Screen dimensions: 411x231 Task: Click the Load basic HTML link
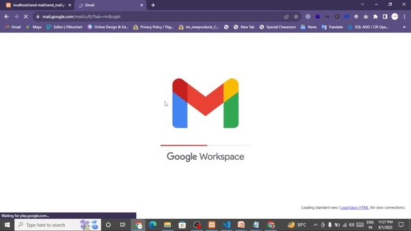[x=354, y=207]
